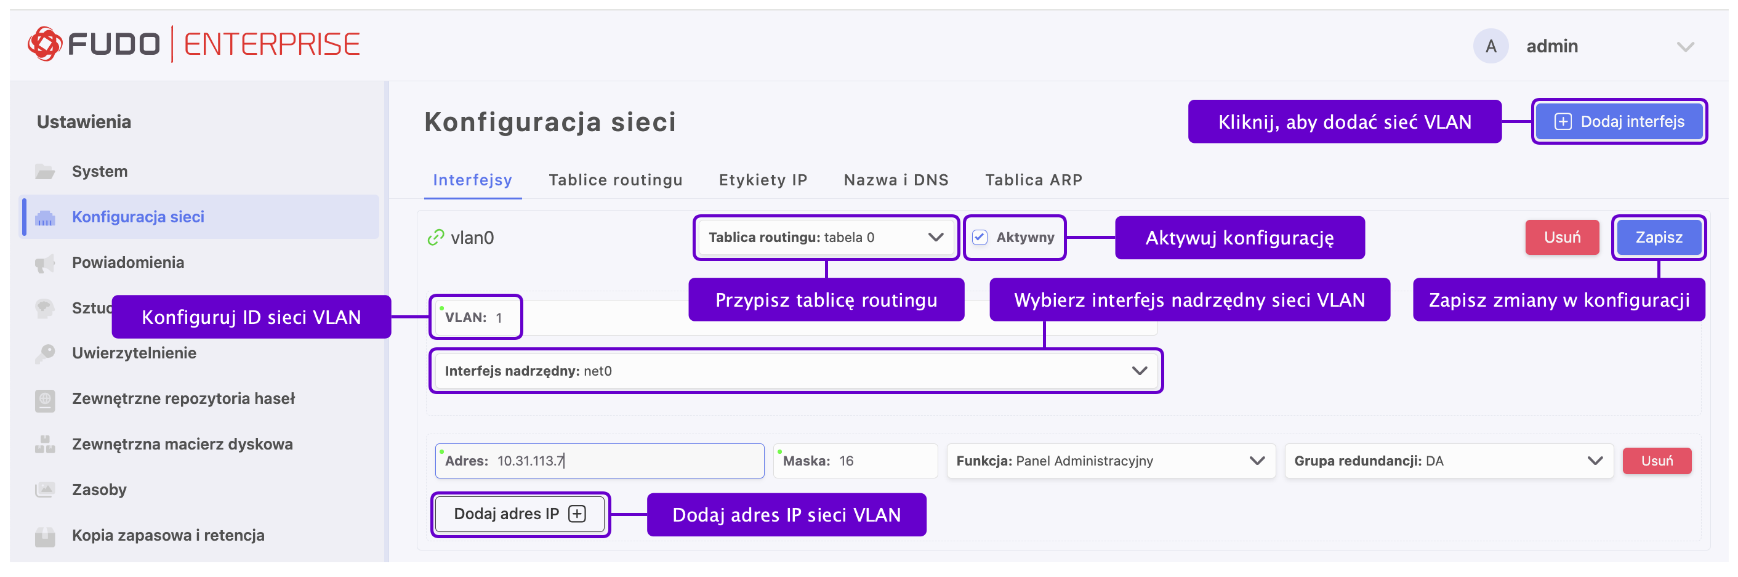Expand the Grupa redundancji dropdown
This screenshot has width=1738, height=577.
click(1448, 461)
